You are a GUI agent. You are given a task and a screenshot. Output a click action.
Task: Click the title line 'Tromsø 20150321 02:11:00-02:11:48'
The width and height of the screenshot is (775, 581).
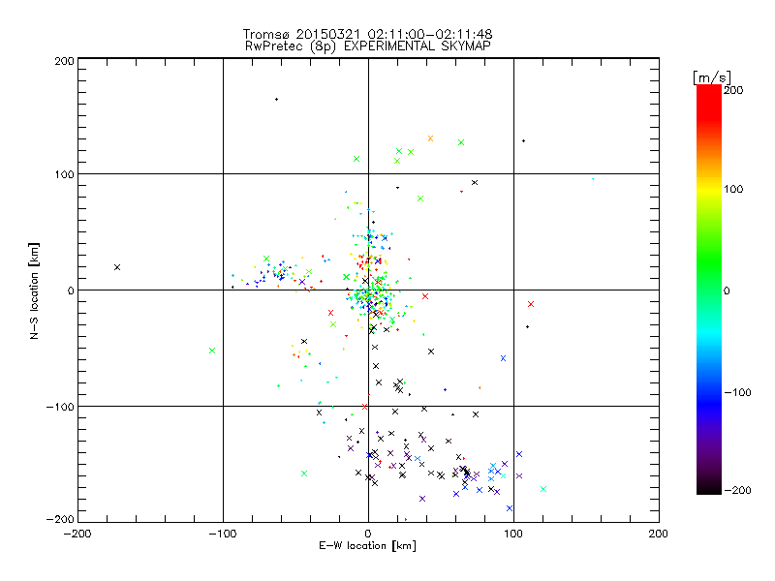point(367,34)
